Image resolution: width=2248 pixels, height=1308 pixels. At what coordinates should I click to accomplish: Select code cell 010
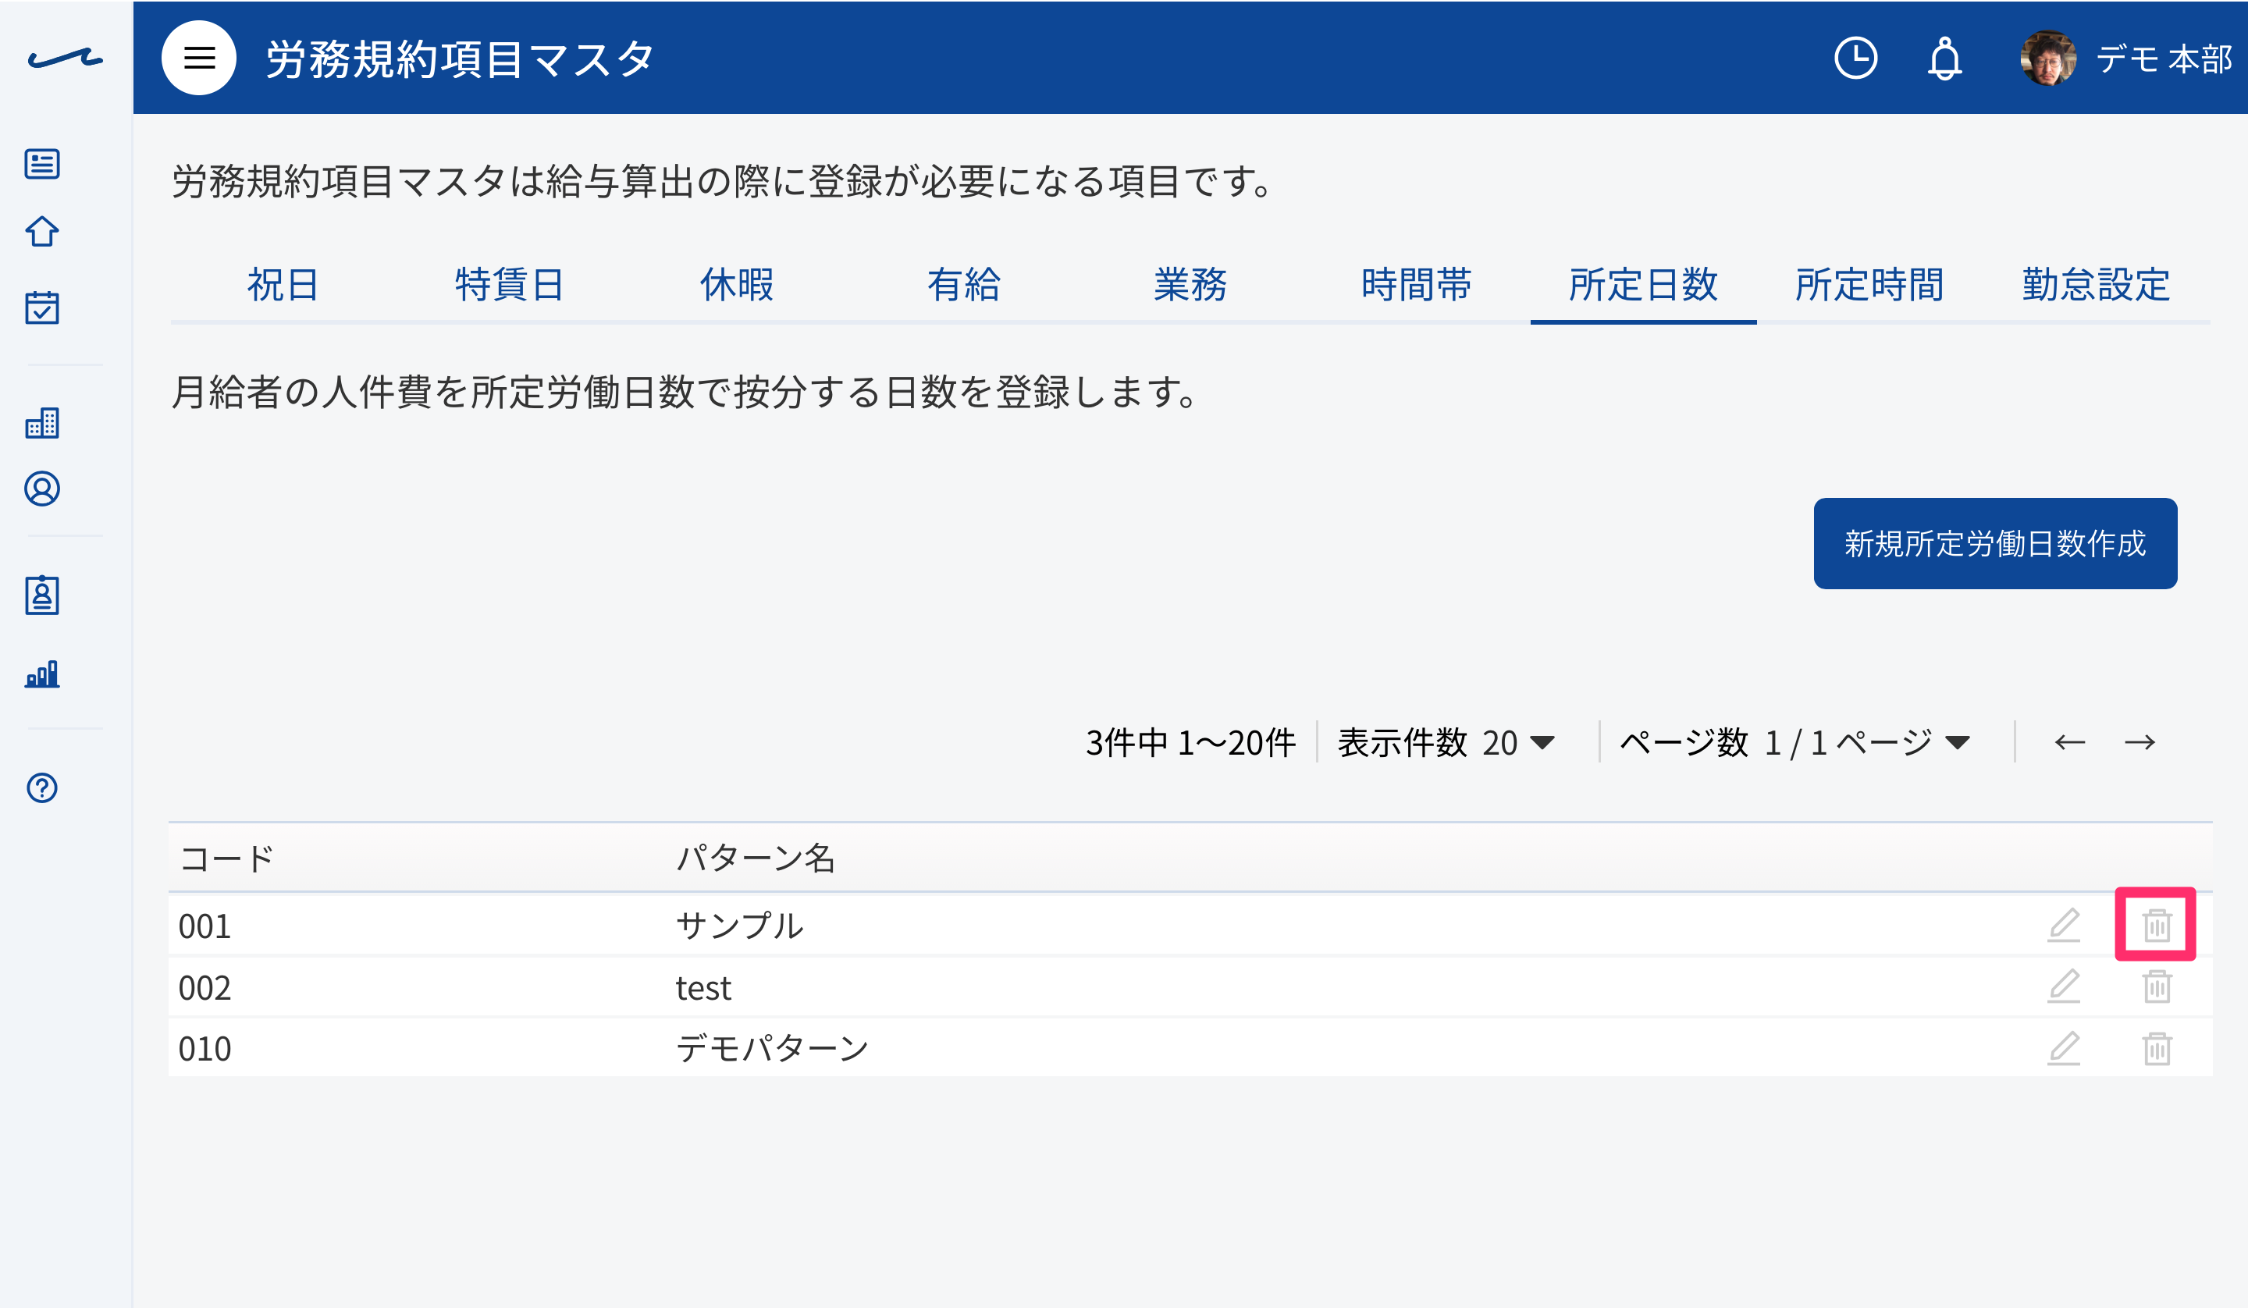(x=205, y=1048)
